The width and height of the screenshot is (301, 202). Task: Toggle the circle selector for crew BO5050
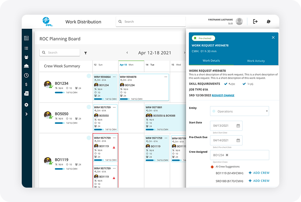coord(89,107)
